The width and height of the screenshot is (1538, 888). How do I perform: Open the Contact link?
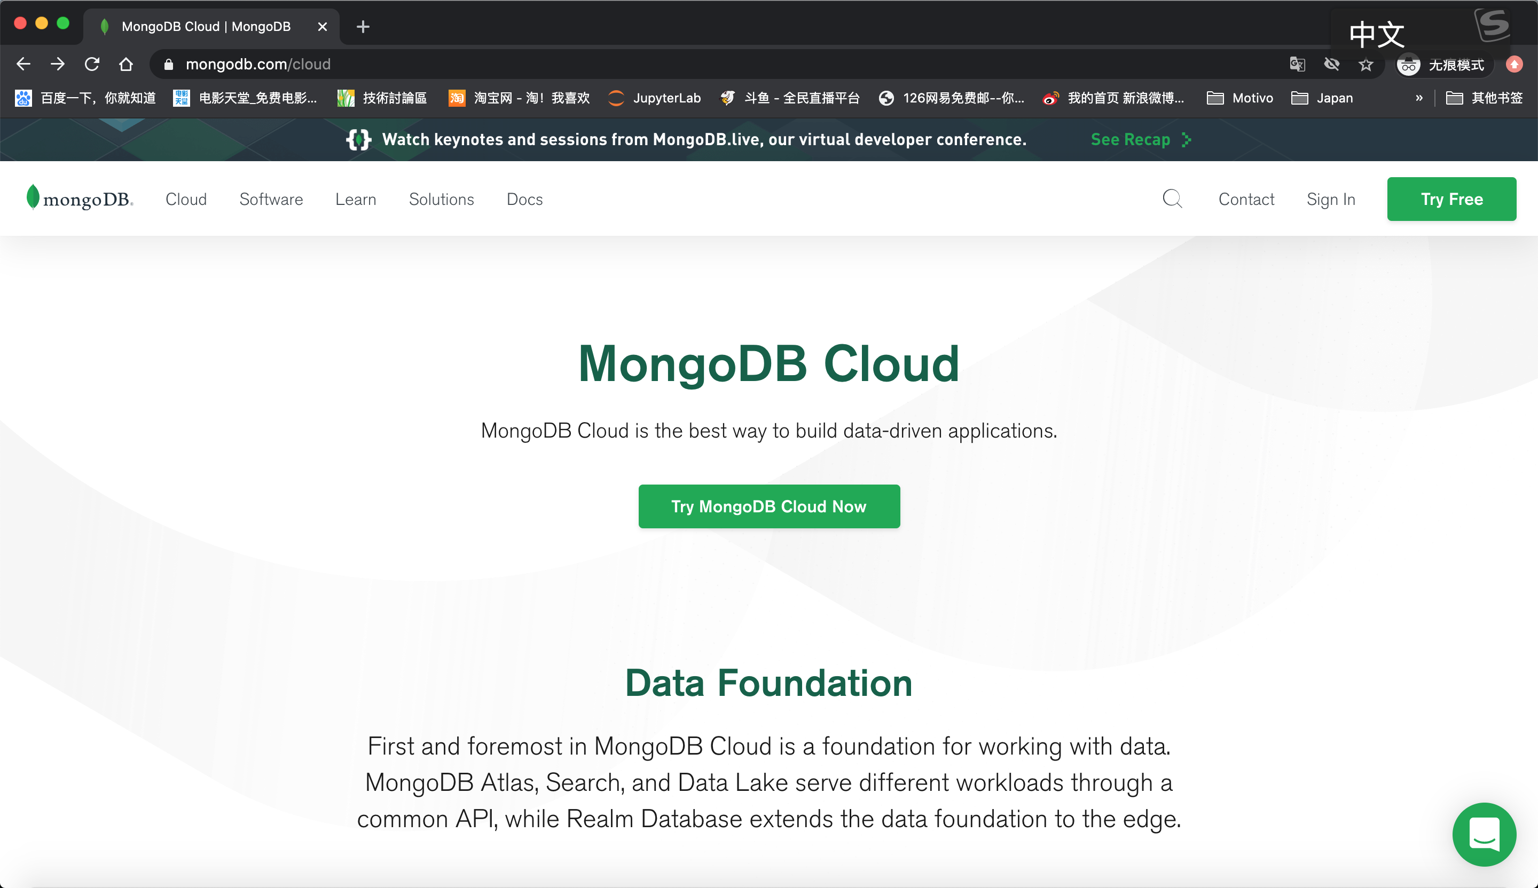pos(1246,199)
